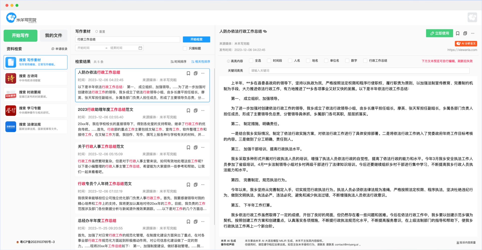Image resolution: width=482 pixels, height=250 pixels.
Task: Open the 2023行政助理年度工作总结范文 result title
Action: (106, 109)
